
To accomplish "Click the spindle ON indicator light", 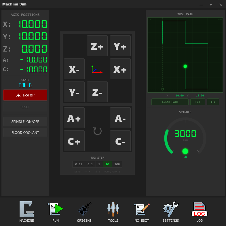I will click(x=185, y=151).
